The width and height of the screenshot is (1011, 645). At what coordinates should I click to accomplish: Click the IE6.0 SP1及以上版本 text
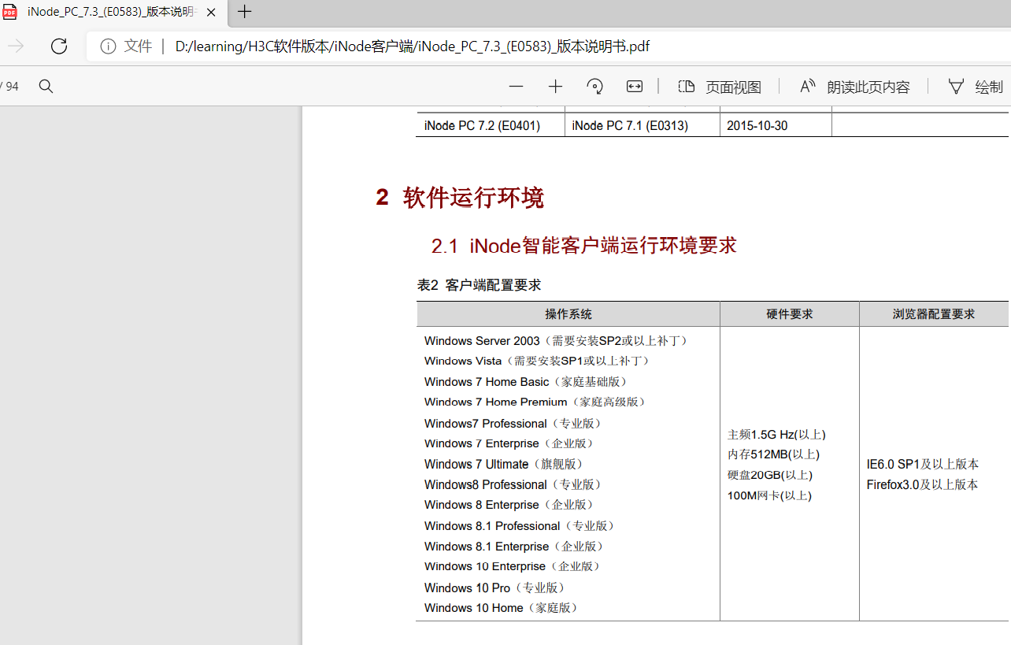click(923, 465)
